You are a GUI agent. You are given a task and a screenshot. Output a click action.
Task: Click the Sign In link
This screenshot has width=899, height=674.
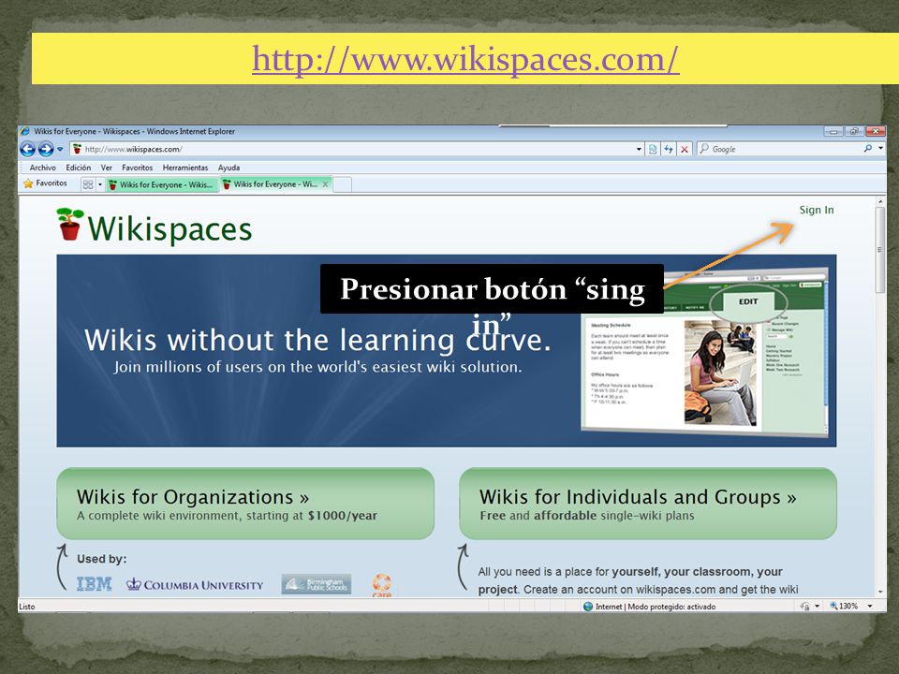[817, 210]
